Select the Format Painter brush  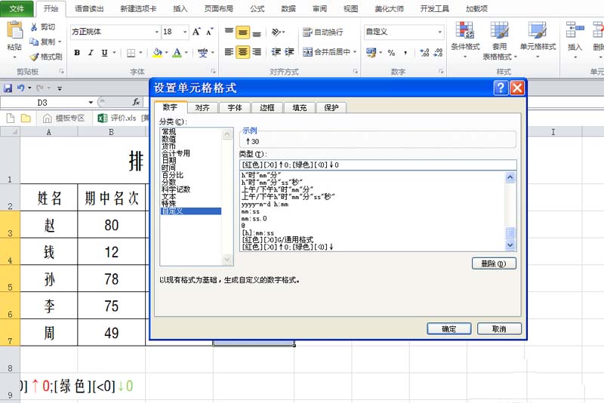[x=34, y=57]
